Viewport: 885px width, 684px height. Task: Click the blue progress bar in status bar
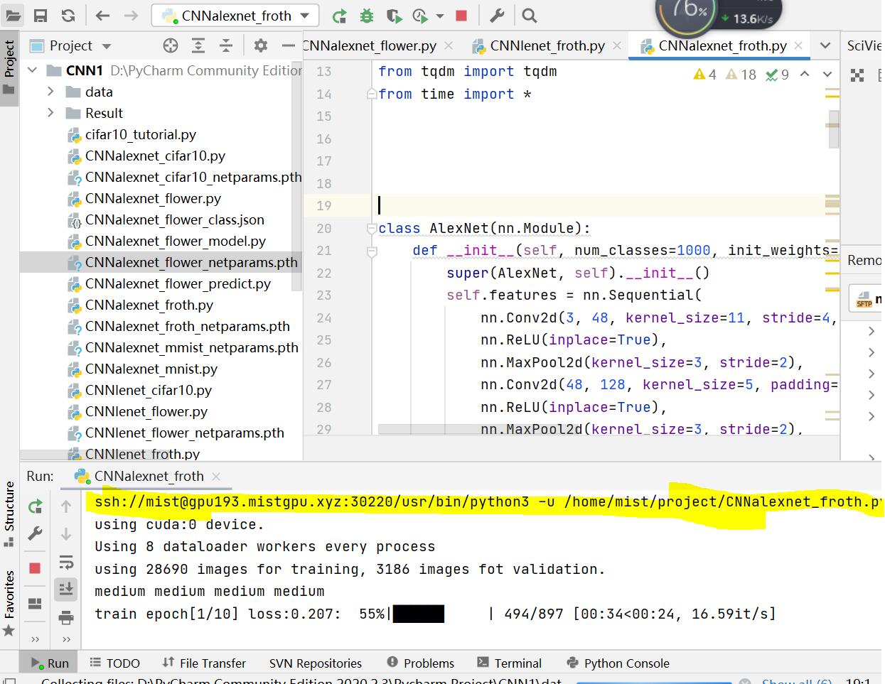(653, 680)
